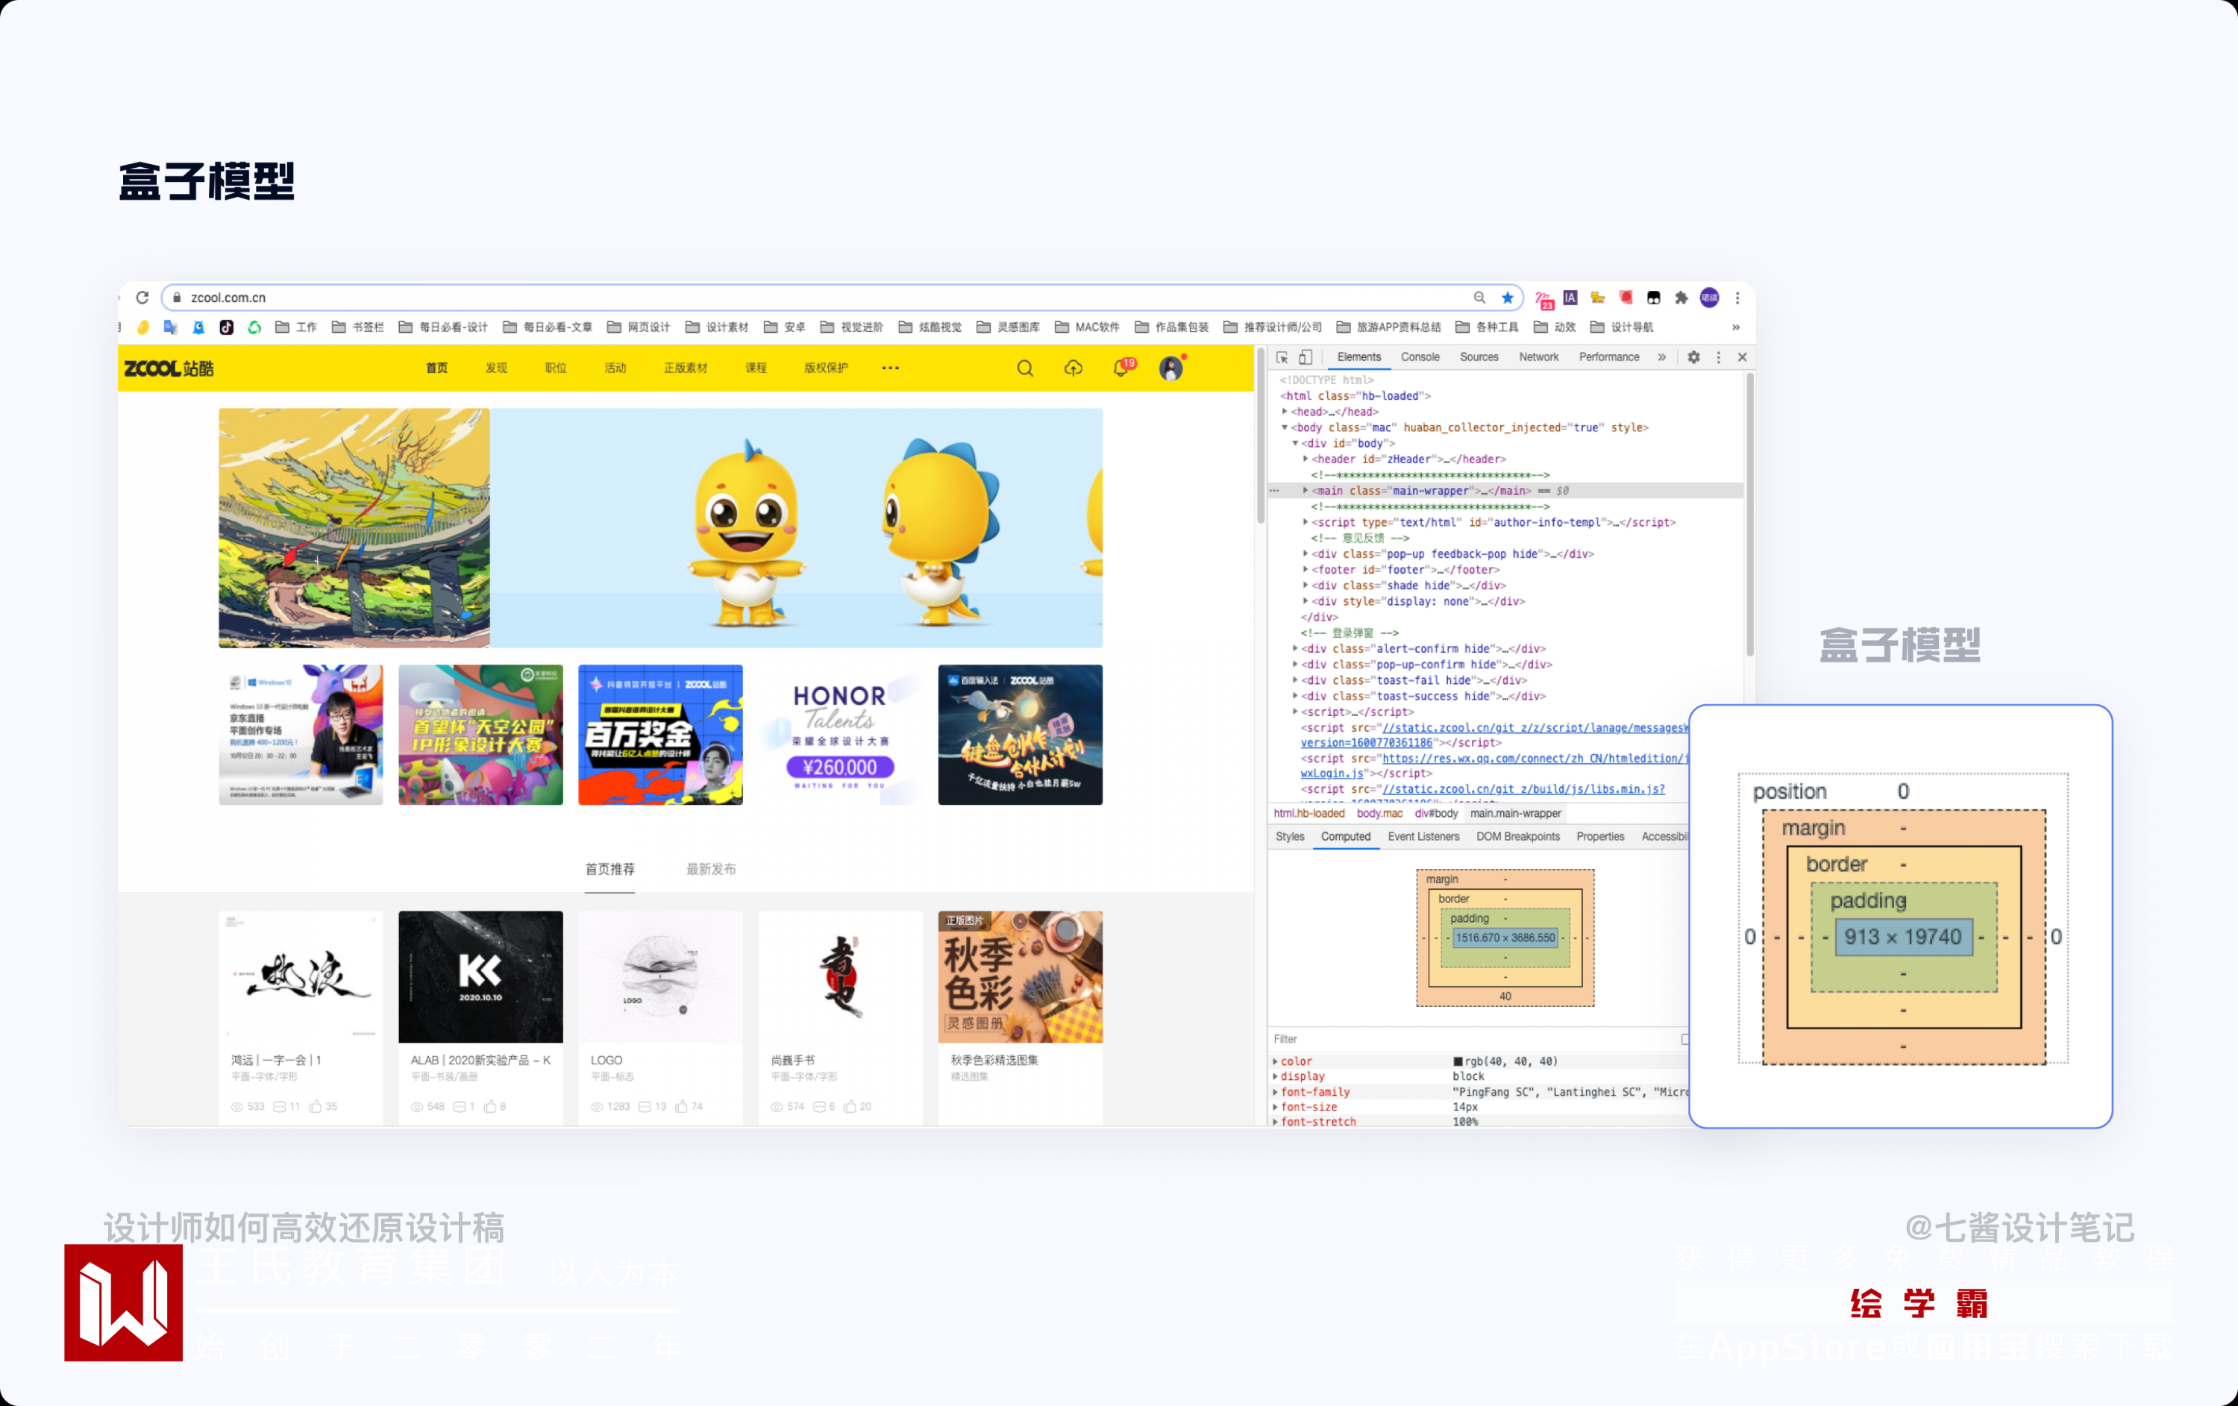Expand the head element node
This screenshot has width=2238, height=1406.
click(1285, 412)
